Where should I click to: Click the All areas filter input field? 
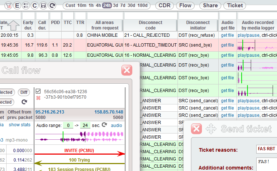[105, 16]
